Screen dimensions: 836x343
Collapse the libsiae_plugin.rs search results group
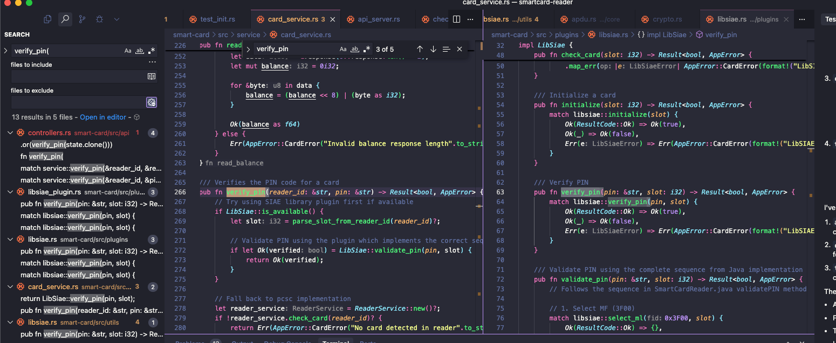tap(11, 192)
